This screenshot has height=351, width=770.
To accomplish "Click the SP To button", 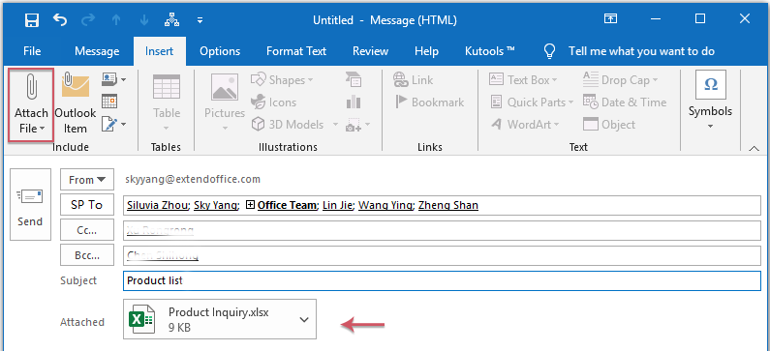I will pos(87,205).
